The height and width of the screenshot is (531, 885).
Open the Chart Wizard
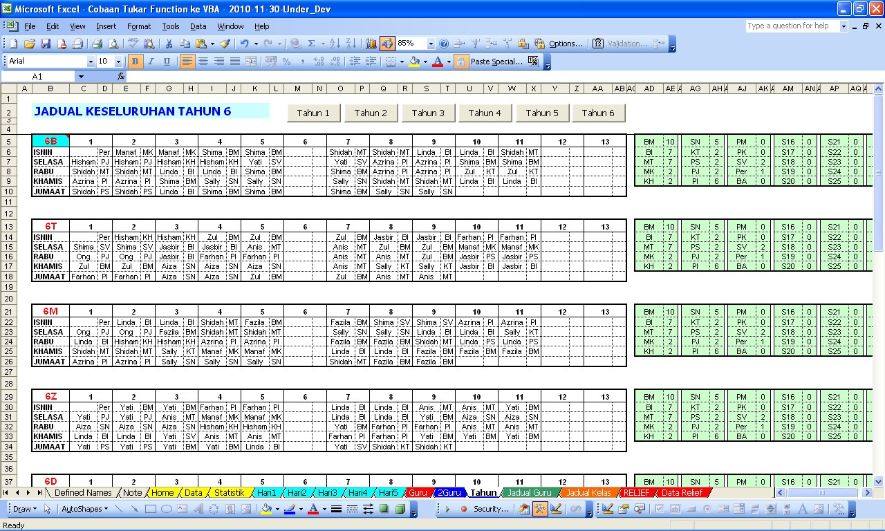371,44
